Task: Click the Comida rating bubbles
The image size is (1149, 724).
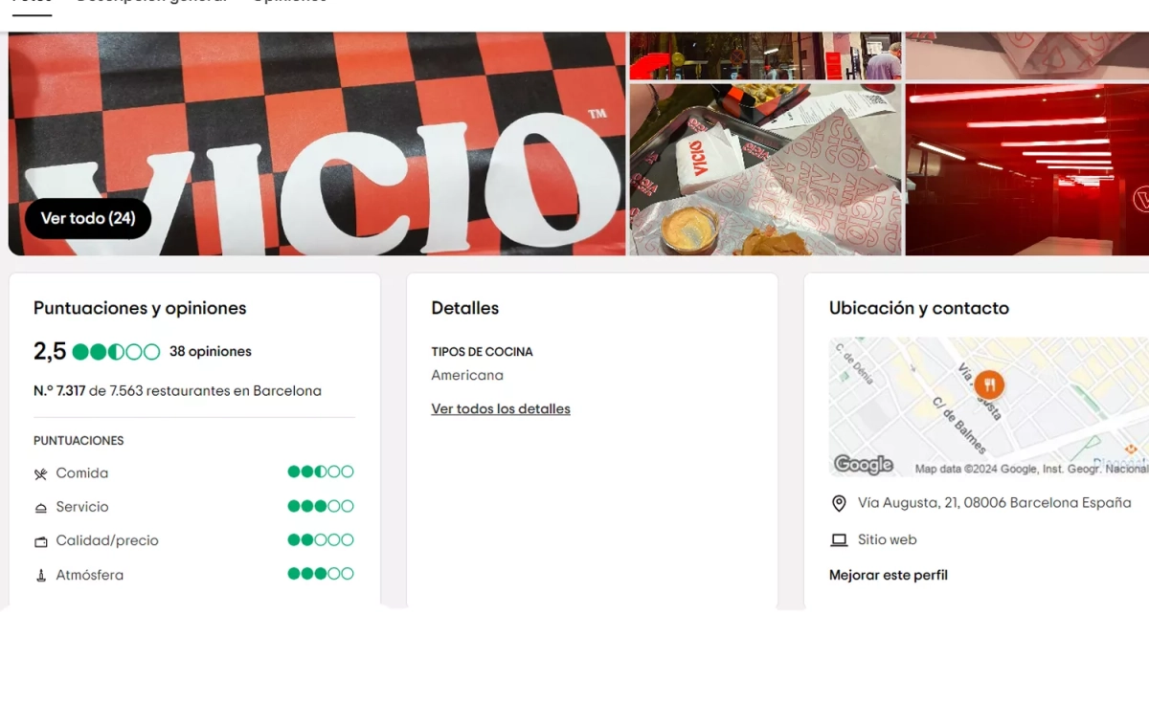Action: tap(321, 472)
